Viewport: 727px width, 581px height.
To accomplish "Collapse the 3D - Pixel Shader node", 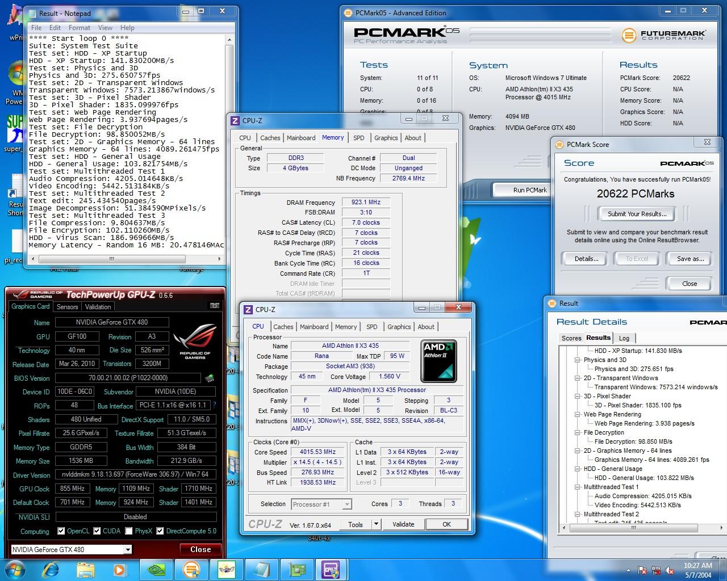I will [x=578, y=396].
